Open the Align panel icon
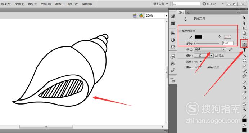249x133 pixels. (x=173, y=33)
